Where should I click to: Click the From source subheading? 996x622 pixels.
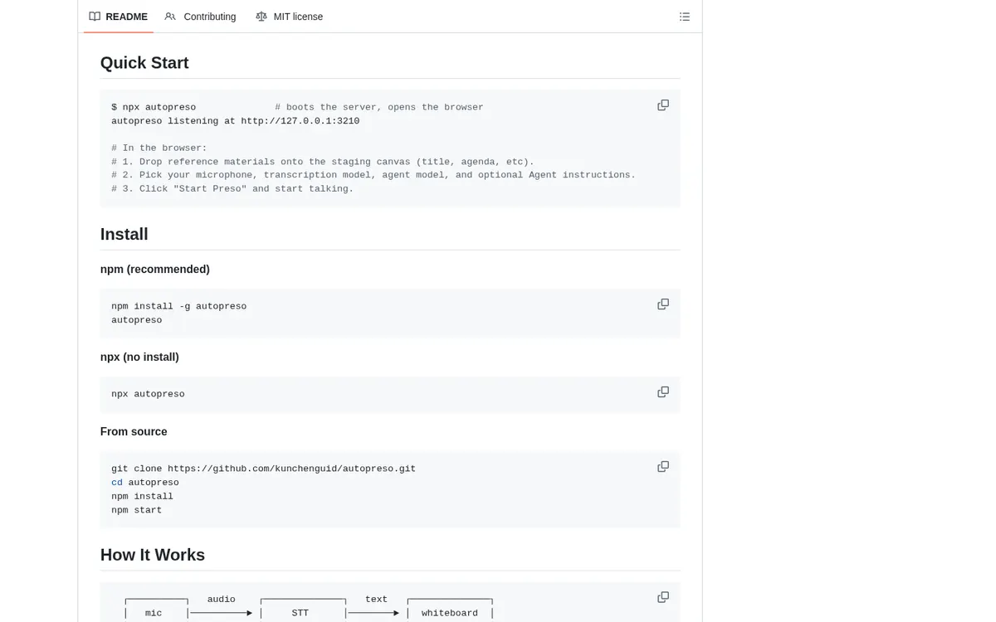[x=134, y=432]
